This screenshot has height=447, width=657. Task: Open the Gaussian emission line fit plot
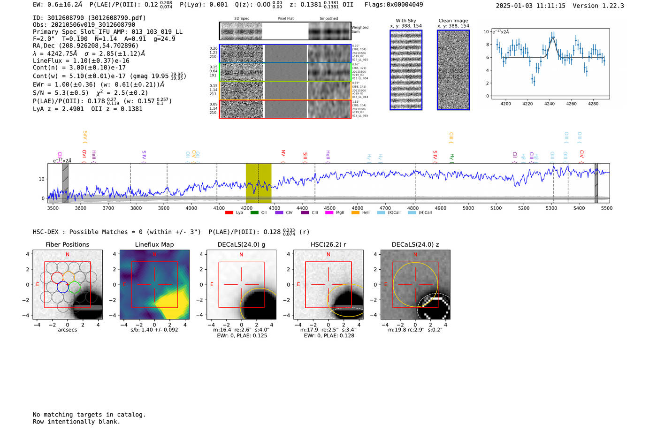550,64
